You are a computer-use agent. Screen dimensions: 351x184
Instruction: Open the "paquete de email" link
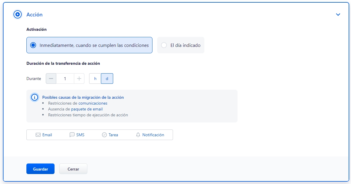[87, 109]
